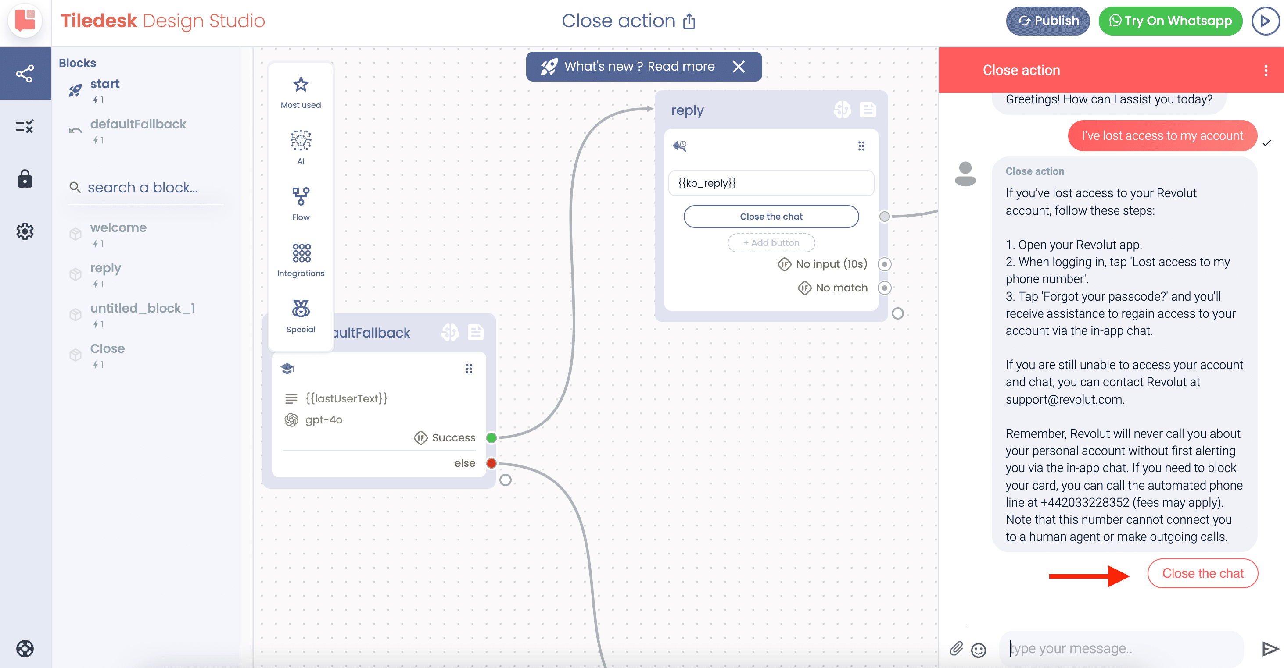Click the start block rocket icon
Screen dimensions: 1284x668
point(75,90)
